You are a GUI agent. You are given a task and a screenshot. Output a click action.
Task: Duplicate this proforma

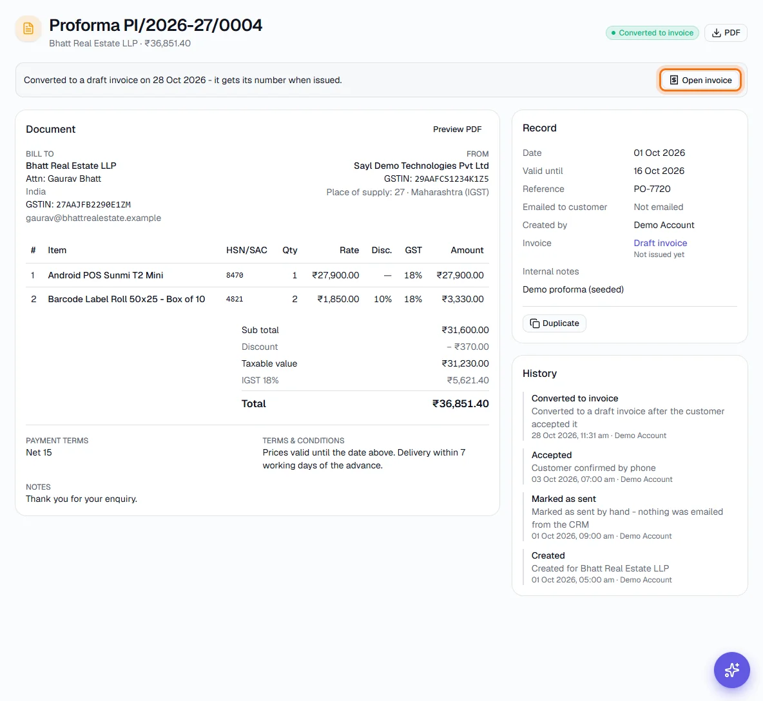pos(554,323)
